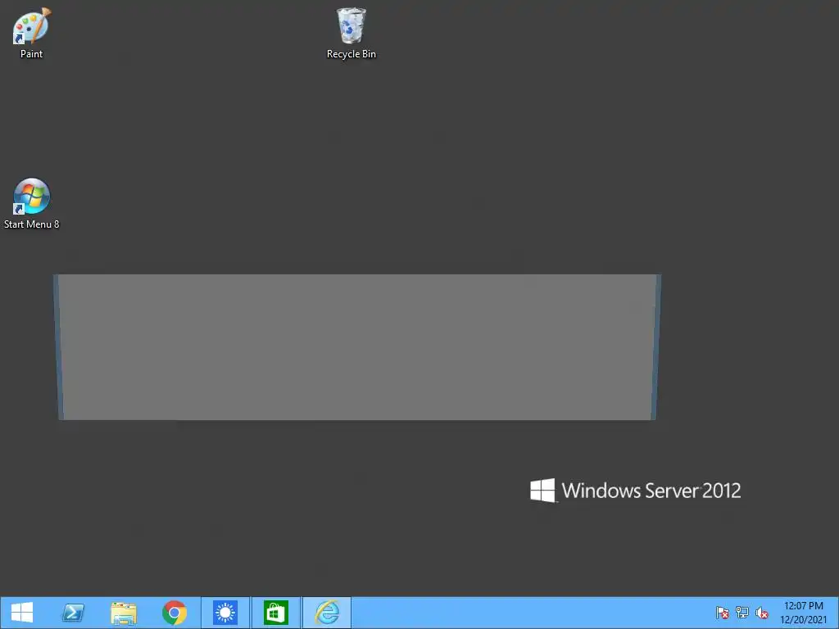Click the 12/20/2021 date in tray
839x629 pixels.
803,620
